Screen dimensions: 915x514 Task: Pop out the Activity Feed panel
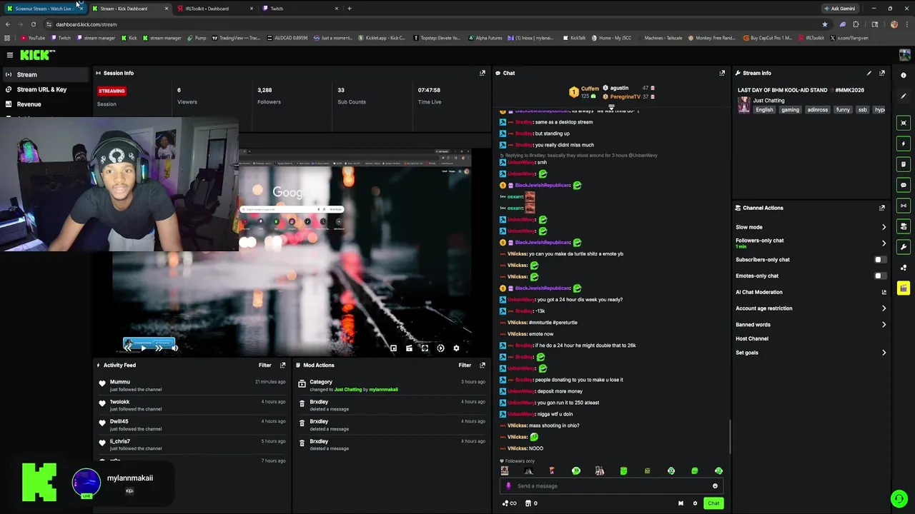point(282,365)
